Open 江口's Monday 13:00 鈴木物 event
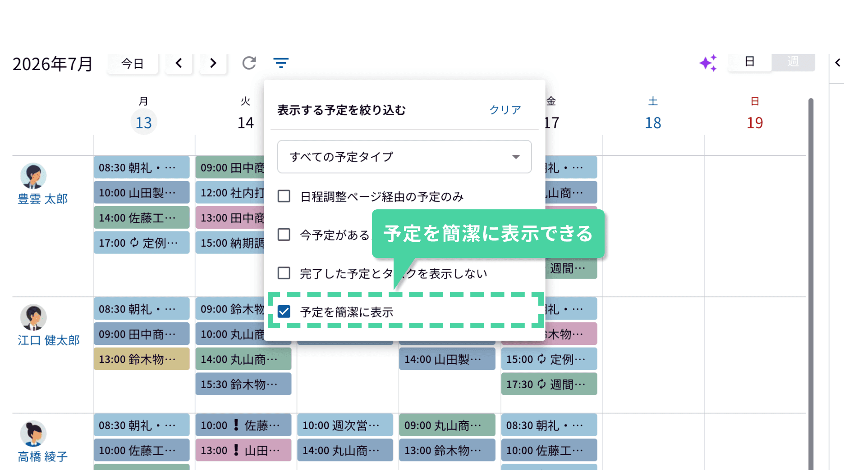Image resolution: width=844 pixels, height=470 pixels. pos(142,359)
